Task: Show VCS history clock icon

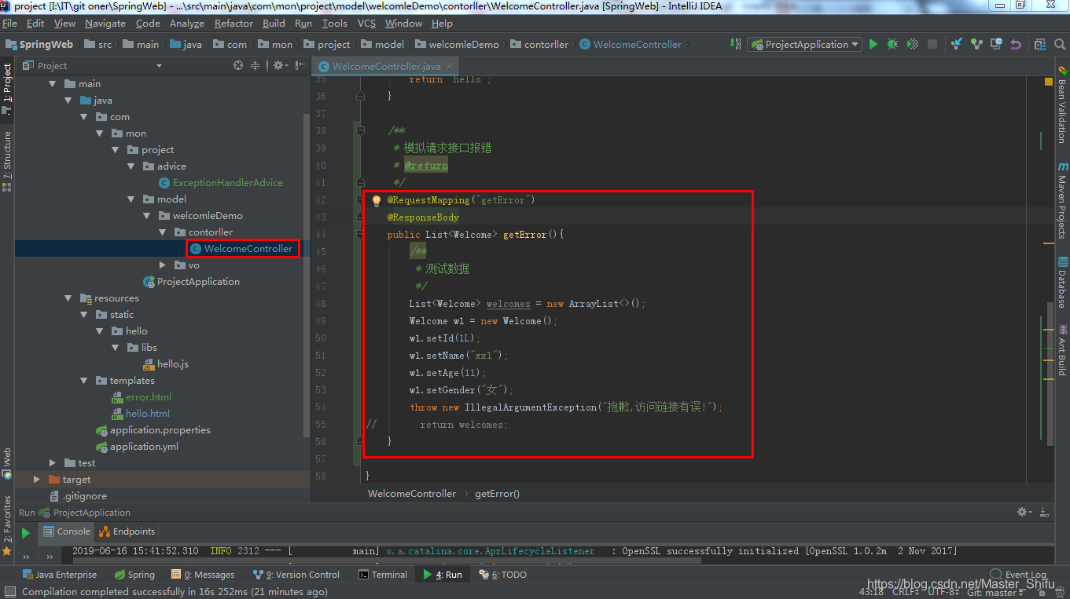Action: pyautogui.click(x=996, y=45)
